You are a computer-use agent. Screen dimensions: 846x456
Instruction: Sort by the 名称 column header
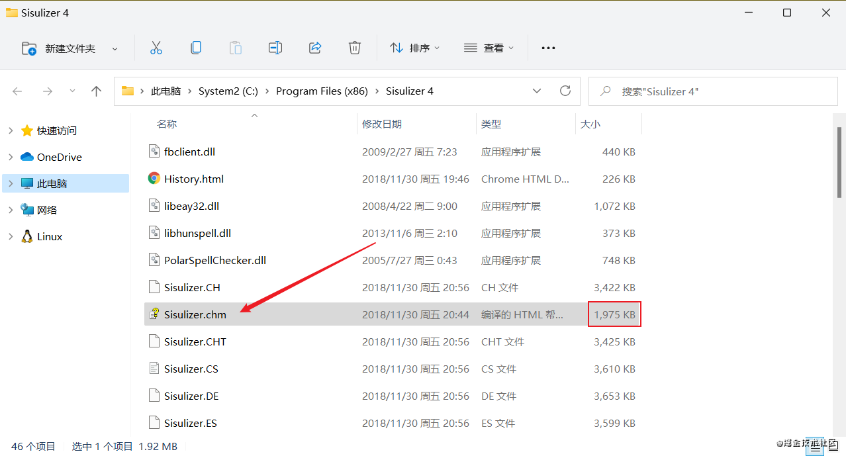(x=167, y=124)
